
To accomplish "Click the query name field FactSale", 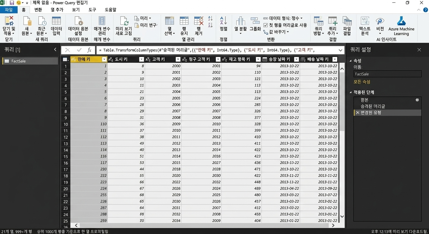I will [388, 74].
